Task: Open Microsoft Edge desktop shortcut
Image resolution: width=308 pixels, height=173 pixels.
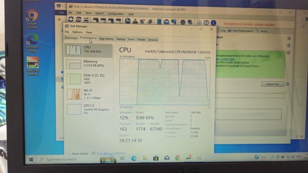Action: coord(32,43)
